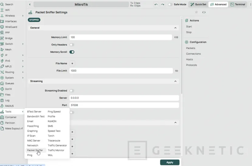
Task: Click the undo arrow icon in top bar
Action: point(156,5)
